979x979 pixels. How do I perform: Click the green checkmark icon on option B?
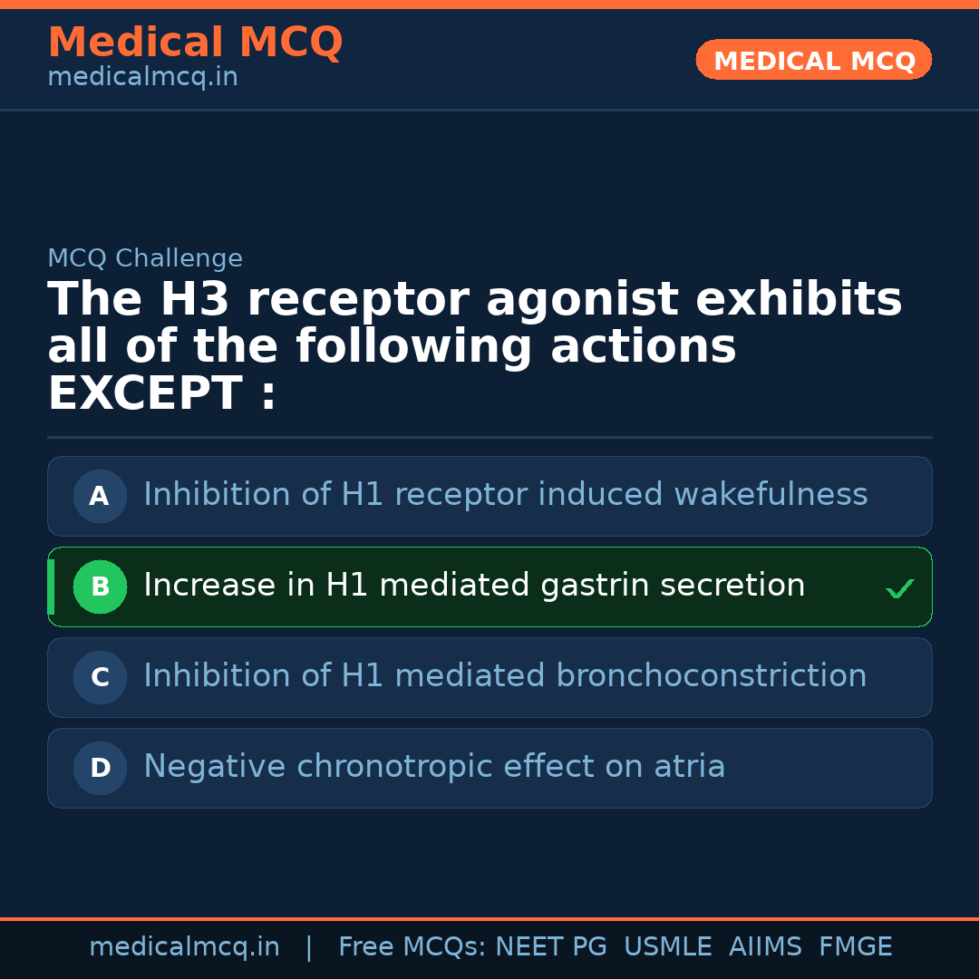click(899, 589)
